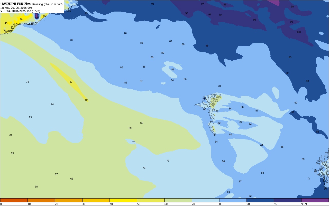The height and width of the screenshot is (206, 329).
Task: Click the humidity value '85' on the map
Action: point(231,135)
